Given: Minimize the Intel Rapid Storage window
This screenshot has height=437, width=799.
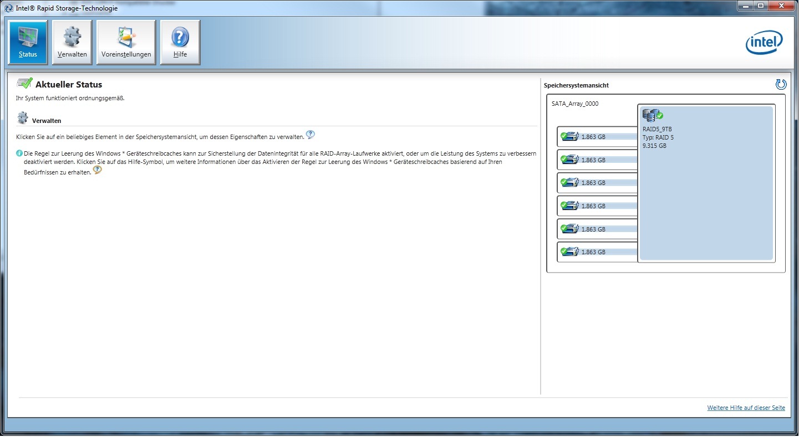Looking at the screenshot, I should (746, 6).
